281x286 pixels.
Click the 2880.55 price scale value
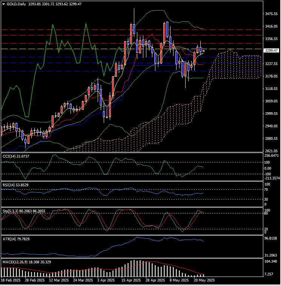point(271,139)
